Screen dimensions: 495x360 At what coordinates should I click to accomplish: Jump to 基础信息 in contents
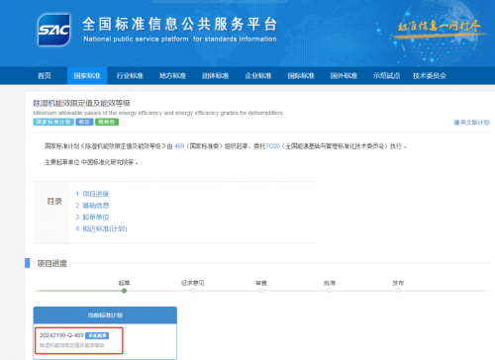92,206
